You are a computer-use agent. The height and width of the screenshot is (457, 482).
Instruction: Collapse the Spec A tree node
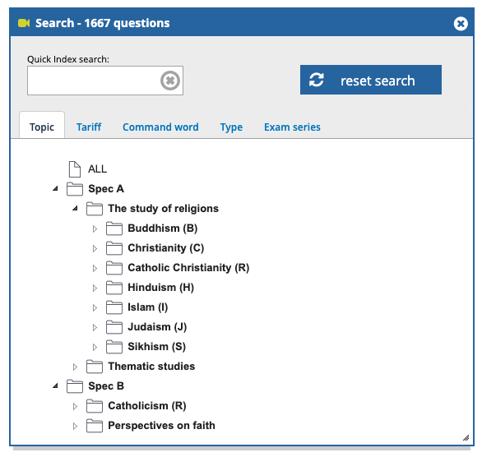[55, 188]
